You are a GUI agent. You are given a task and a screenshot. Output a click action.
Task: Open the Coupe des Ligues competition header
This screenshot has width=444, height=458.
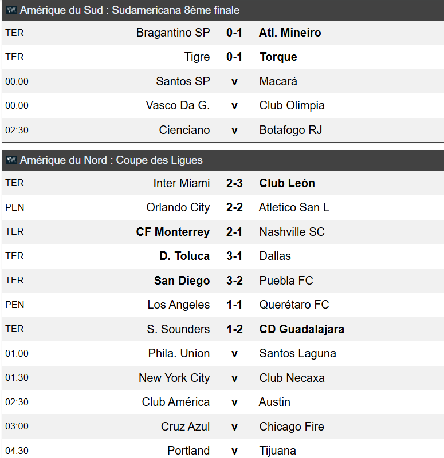223,160
